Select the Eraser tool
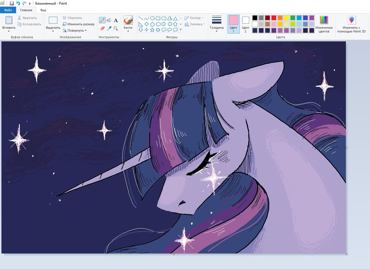Image resolution: width=370 pixels, height=269 pixels. [102, 28]
